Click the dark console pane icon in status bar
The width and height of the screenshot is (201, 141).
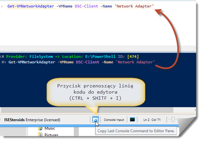tap(132, 120)
